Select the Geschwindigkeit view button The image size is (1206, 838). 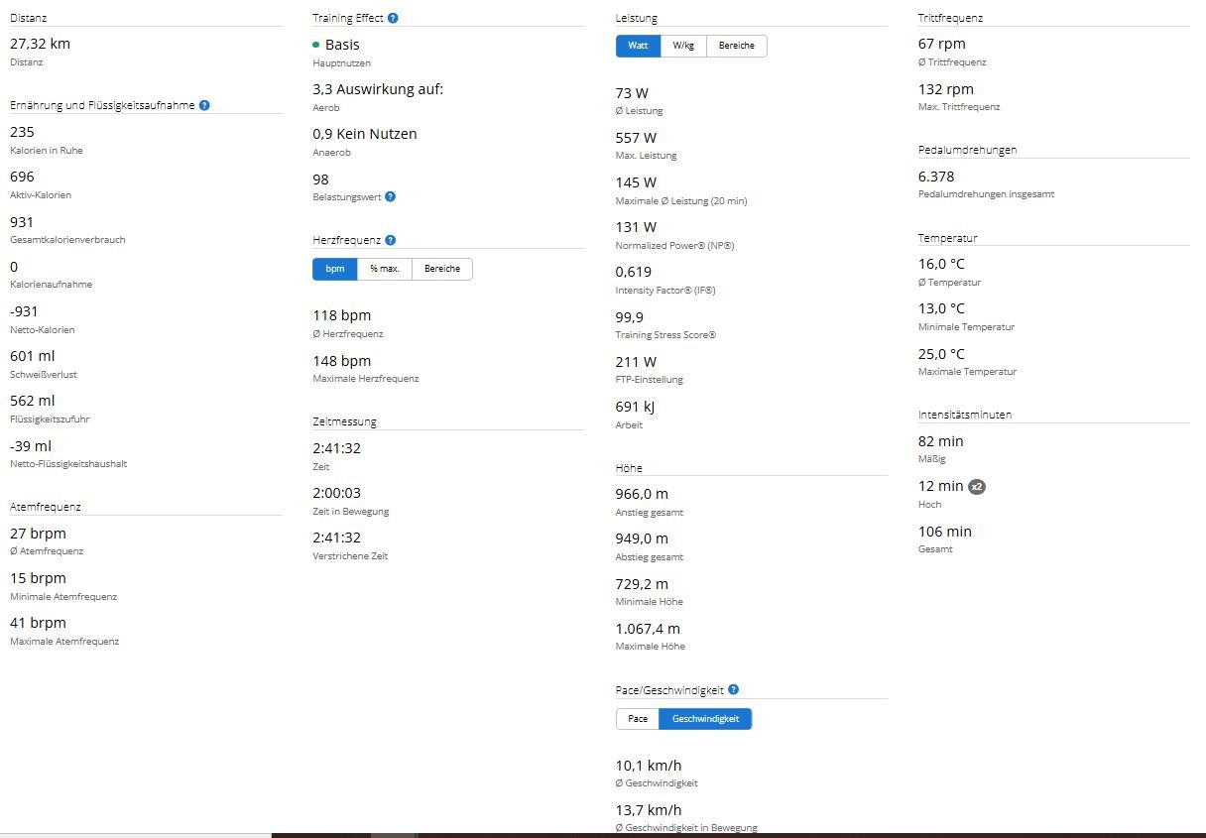pos(705,719)
